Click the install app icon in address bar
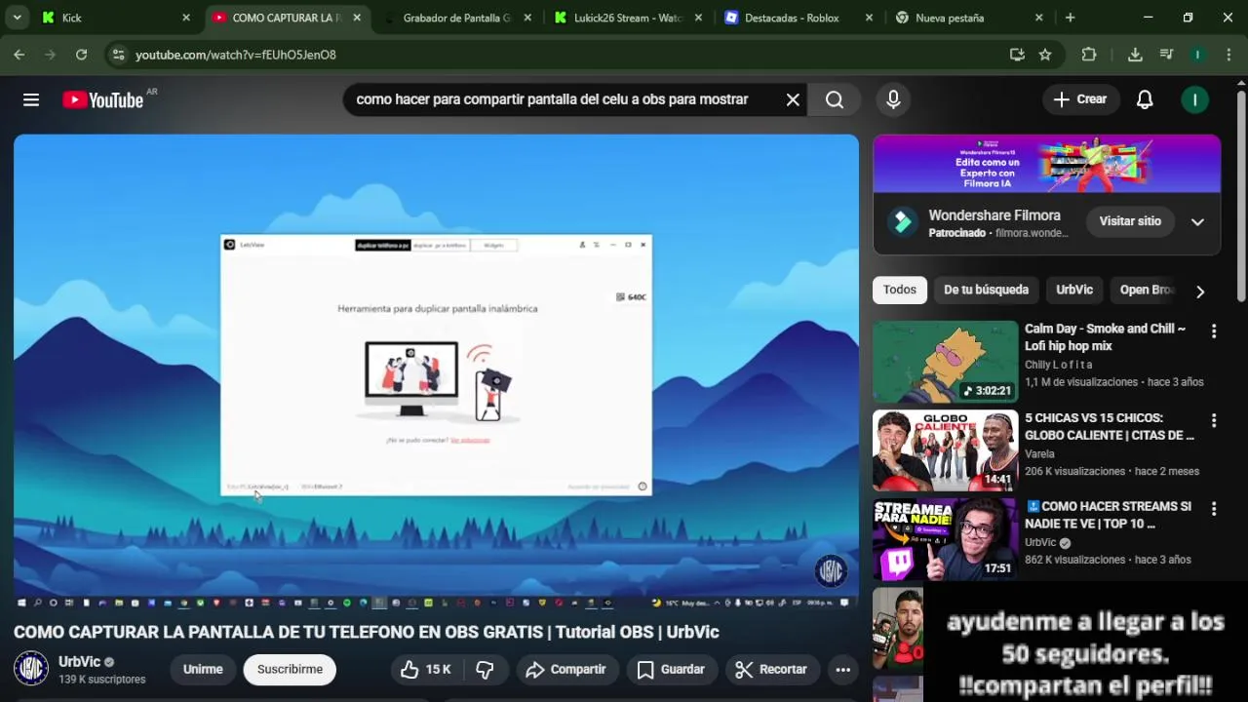 click(1017, 55)
